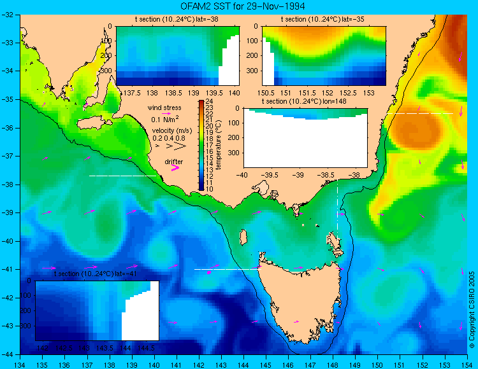Click the '-39.5' tick label in lon=148 inset
Viewport: 478px width, 369px height.
(270, 175)
